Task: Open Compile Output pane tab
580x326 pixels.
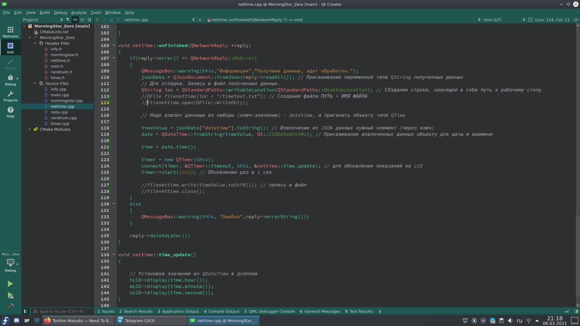Action: coord(221,312)
